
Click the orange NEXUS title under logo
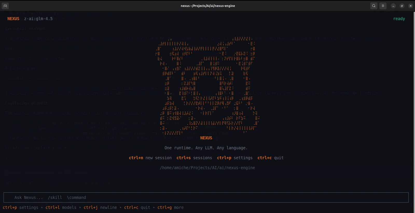pyautogui.click(x=206, y=138)
